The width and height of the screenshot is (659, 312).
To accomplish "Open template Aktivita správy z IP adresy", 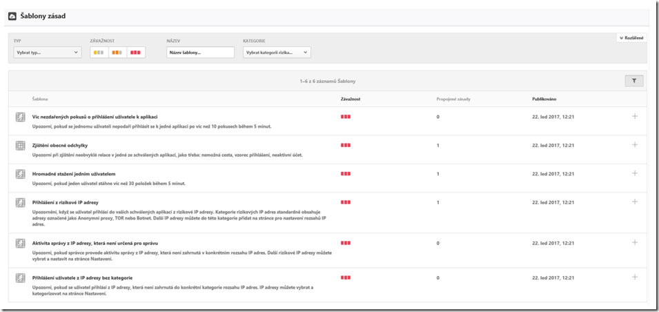I will coord(95,243).
